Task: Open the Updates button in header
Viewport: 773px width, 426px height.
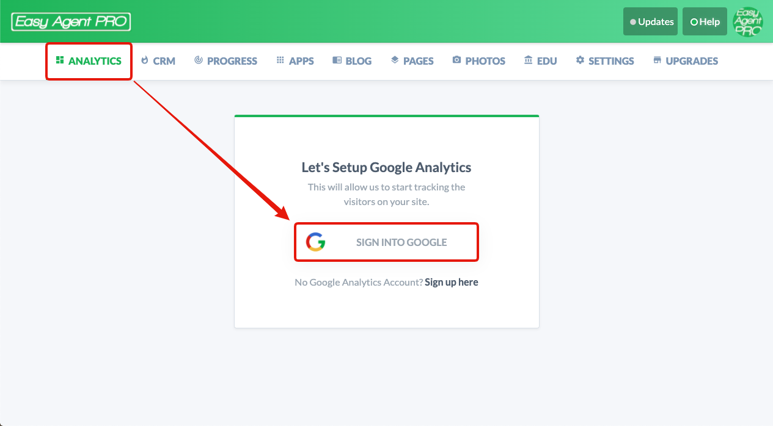Action: pyautogui.click(x=650, y=22)
